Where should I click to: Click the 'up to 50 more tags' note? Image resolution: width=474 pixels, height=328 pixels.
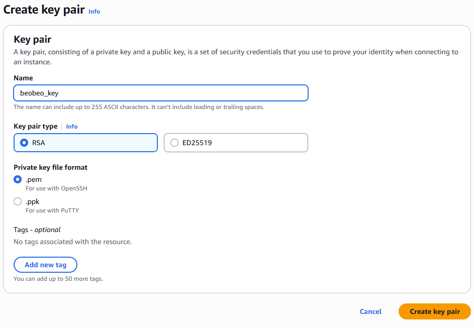(x=58, y=278)
